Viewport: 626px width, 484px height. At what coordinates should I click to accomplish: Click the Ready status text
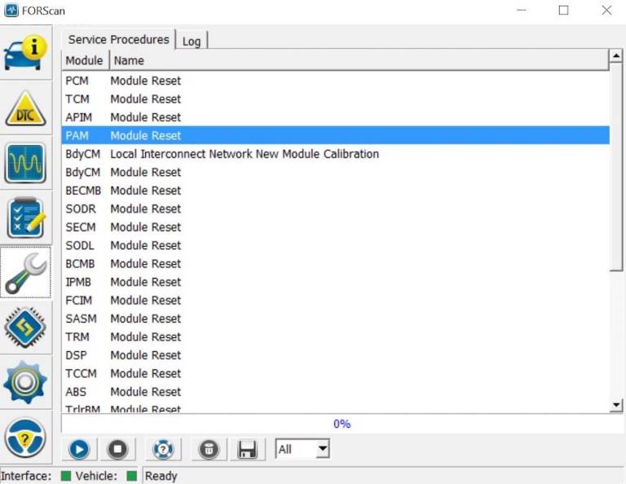161,476
